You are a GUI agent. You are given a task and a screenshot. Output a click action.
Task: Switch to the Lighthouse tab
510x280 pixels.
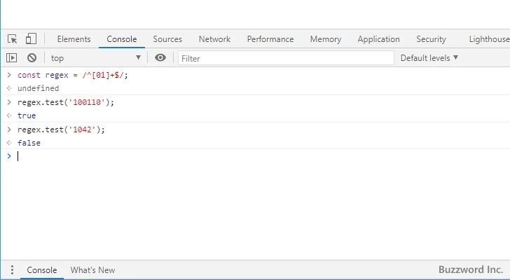pos(489,39)
